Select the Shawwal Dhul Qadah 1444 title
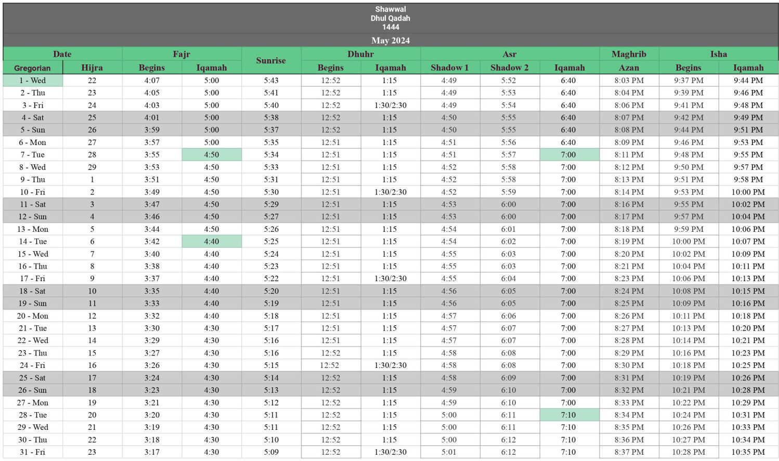The image size is (779, 461). tap(390, 18)
